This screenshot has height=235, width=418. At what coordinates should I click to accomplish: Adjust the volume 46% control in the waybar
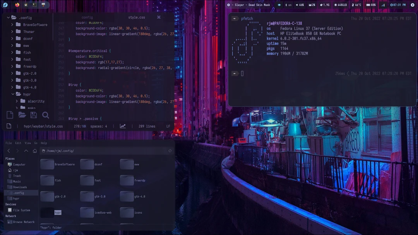300,5
